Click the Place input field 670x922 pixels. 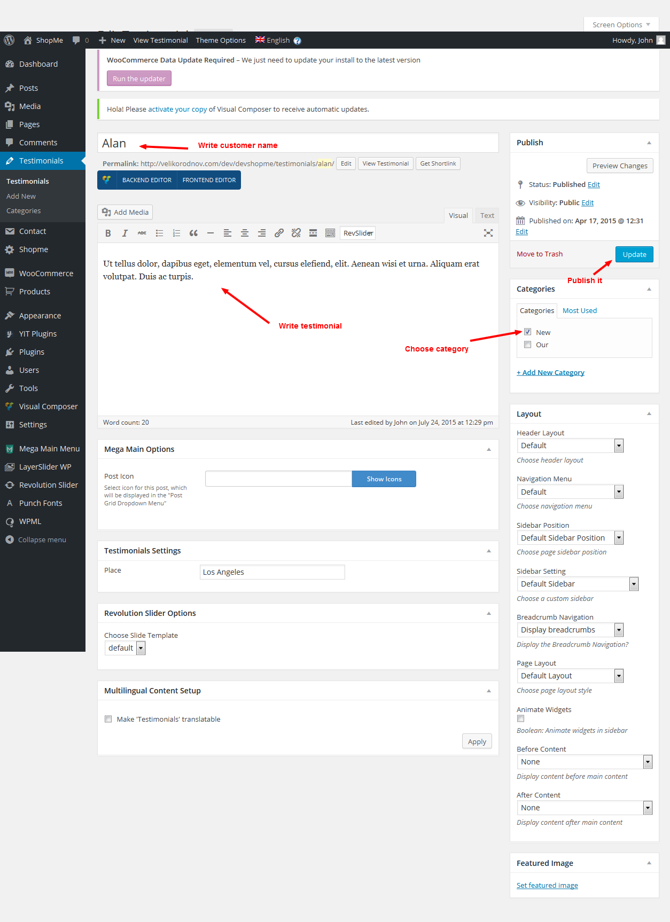click(x=272, y=572)
